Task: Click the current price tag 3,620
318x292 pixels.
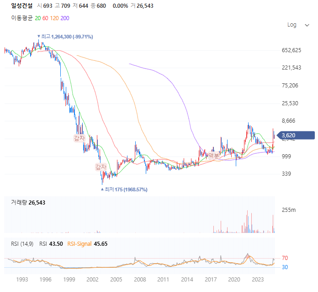Action: pyautogui.click(x=296, y=135)
